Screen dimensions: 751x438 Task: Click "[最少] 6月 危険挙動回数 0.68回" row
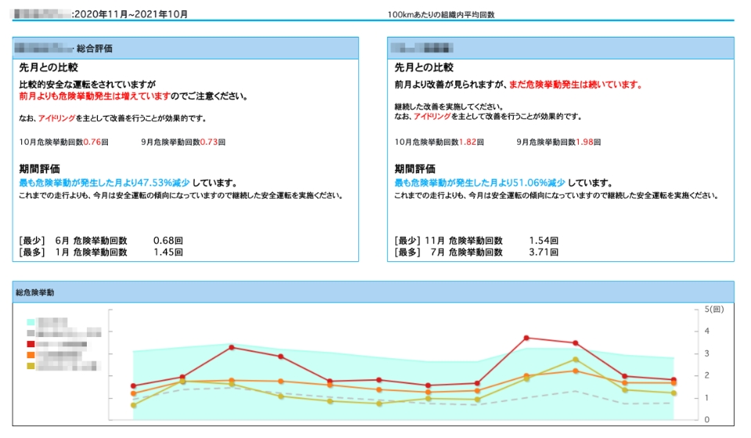point(101,241)
